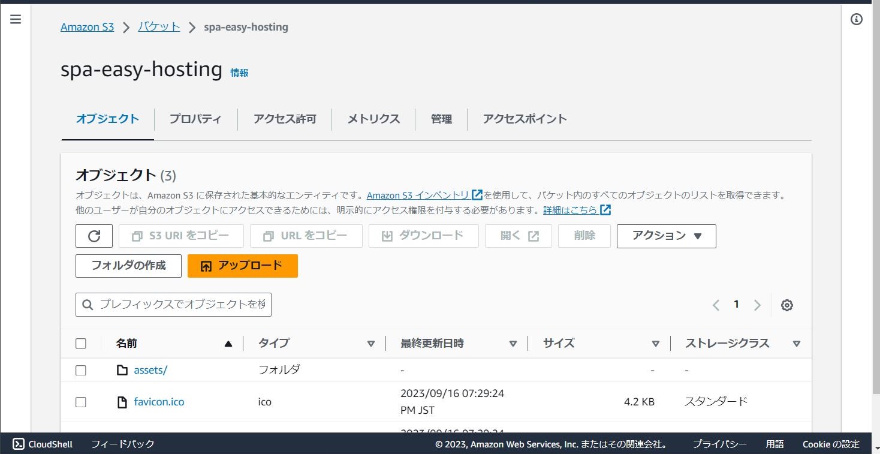880x454 pixels.
Task: Switch to the オブジェクト tab
Action: [107, 119]
